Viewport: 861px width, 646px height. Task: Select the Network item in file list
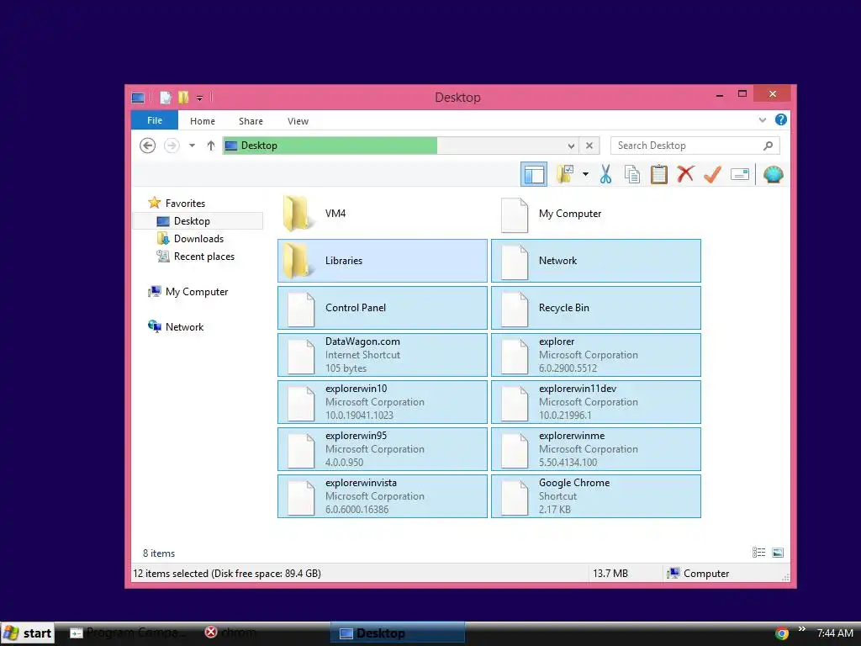596,261
